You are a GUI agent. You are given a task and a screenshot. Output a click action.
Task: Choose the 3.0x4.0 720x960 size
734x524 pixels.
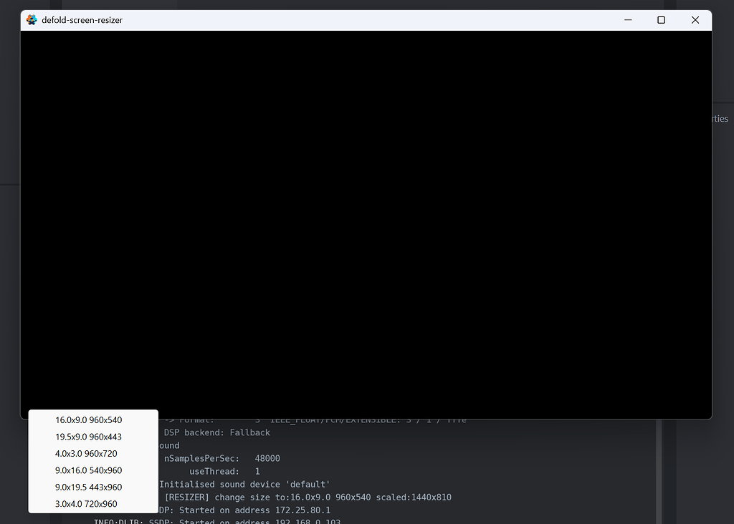pyautogui.click(x=85, y=504)
